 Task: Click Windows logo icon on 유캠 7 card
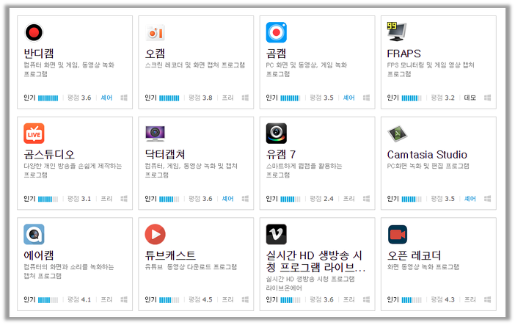point(366,199)
